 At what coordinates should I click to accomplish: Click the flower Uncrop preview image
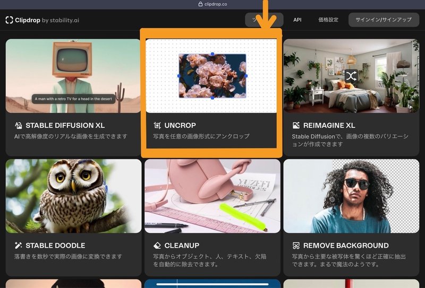coord(212,76)
